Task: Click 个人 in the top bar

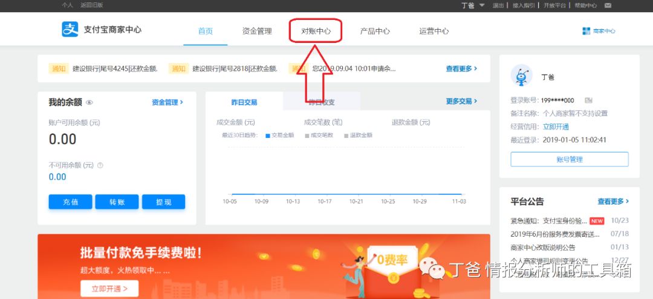Action: [67, 5]
